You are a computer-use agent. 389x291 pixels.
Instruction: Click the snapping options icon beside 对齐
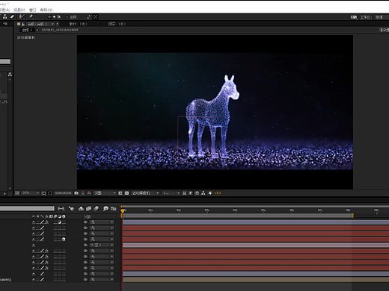coord(88,17)
